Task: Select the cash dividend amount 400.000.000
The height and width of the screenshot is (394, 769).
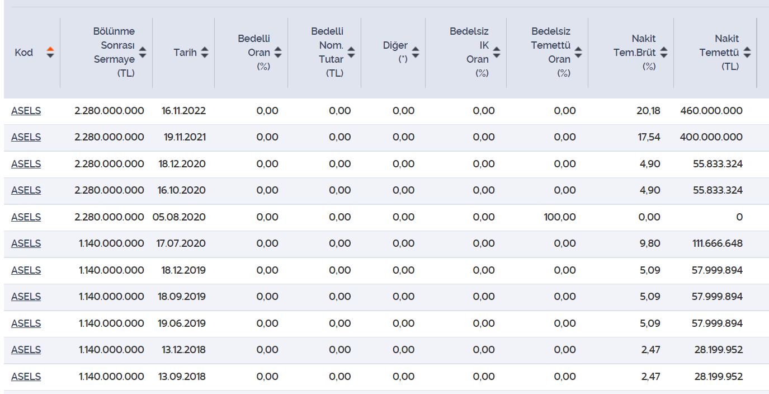Action: tap(712, 137)
